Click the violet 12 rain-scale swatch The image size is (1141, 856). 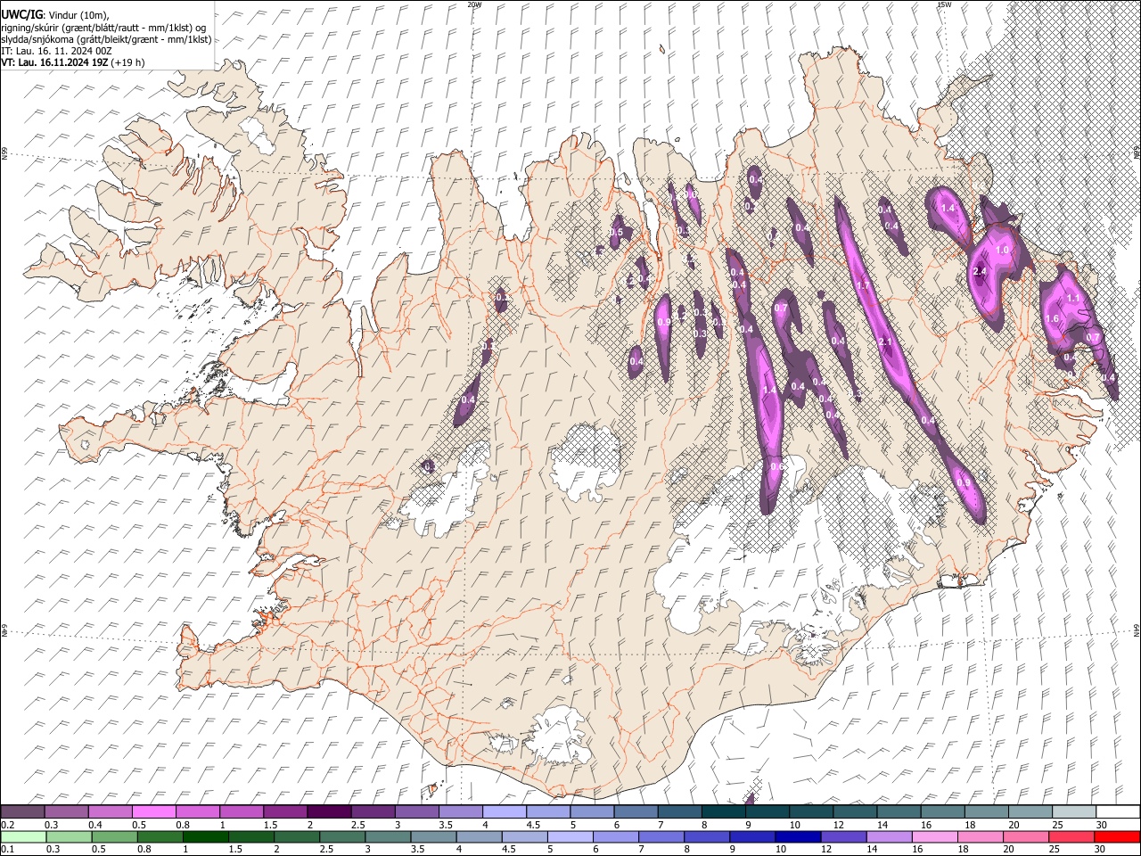843,836
